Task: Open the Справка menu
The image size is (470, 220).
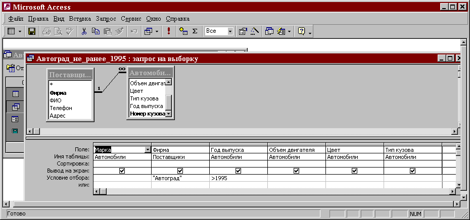Action: point(178,19)
